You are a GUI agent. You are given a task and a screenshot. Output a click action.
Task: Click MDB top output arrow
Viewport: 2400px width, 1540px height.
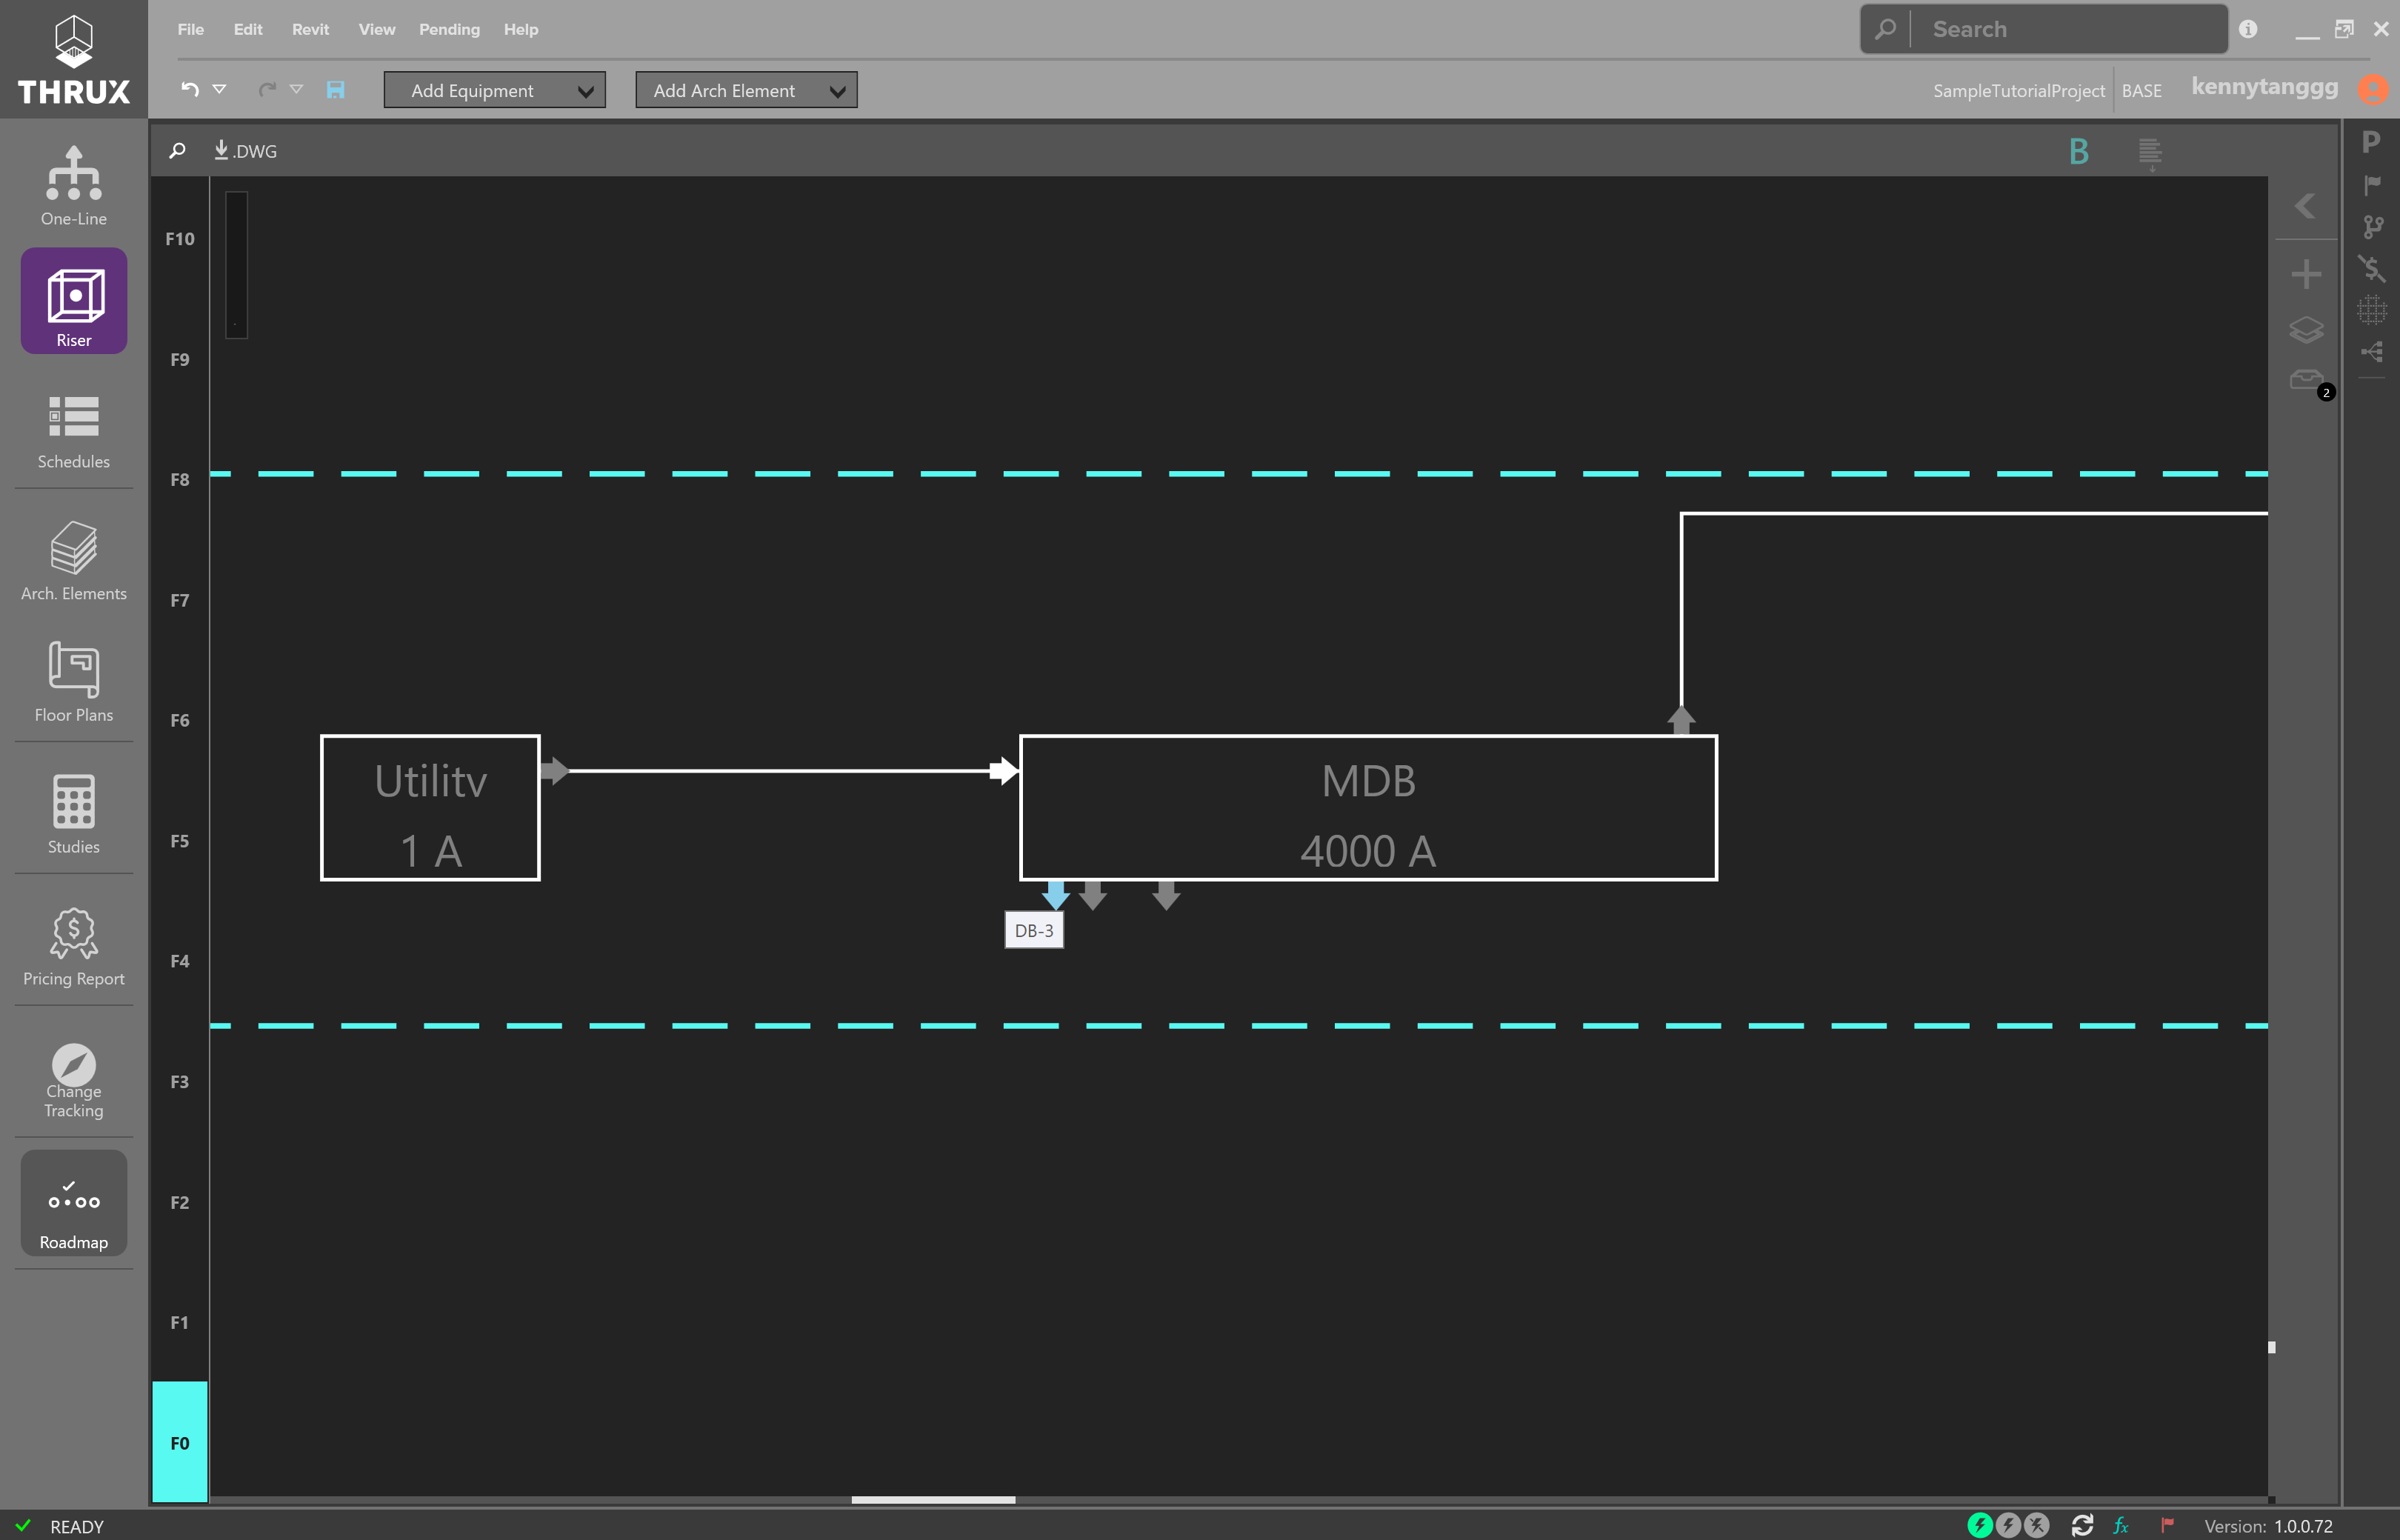1681,721
